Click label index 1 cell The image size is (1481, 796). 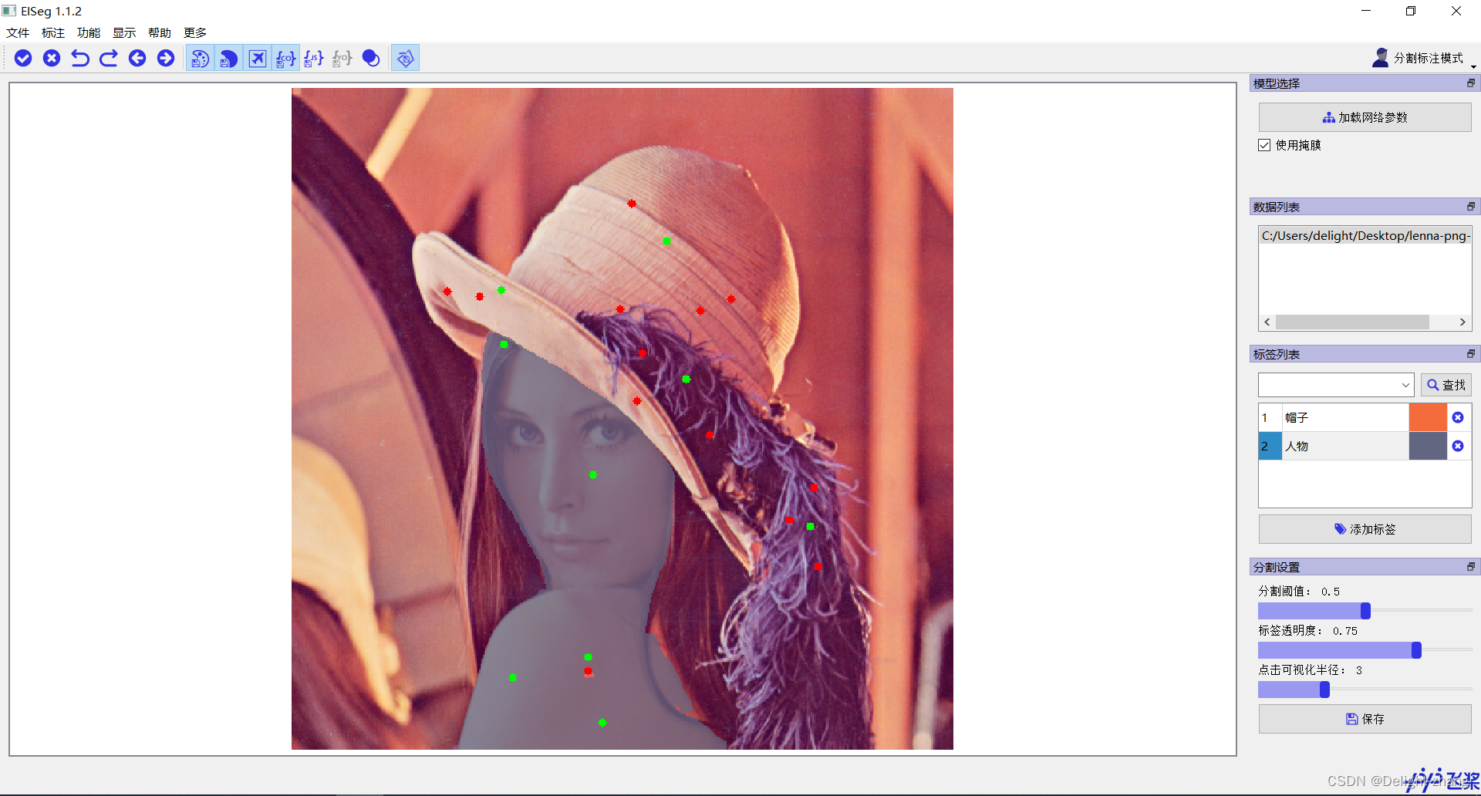(1270, 417)
